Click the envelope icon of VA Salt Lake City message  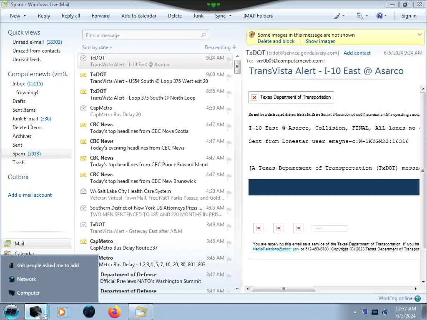[83, 191]
